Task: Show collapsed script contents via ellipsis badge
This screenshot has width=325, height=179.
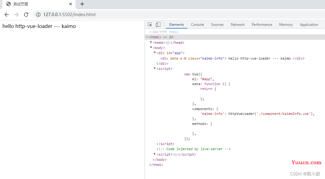Action: (175, 155)
